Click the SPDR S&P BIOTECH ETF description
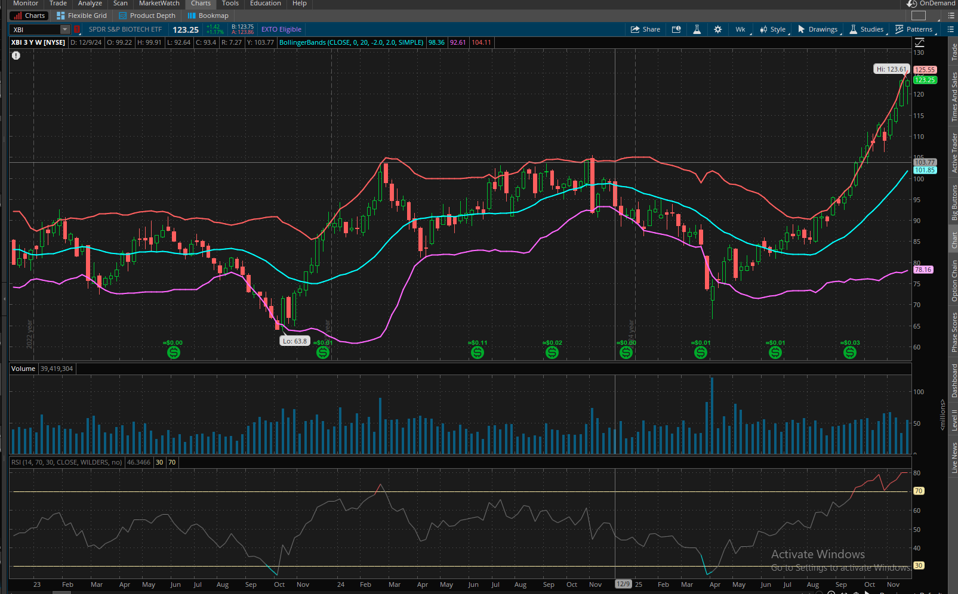The image size is (958, 594). point(125,29)
